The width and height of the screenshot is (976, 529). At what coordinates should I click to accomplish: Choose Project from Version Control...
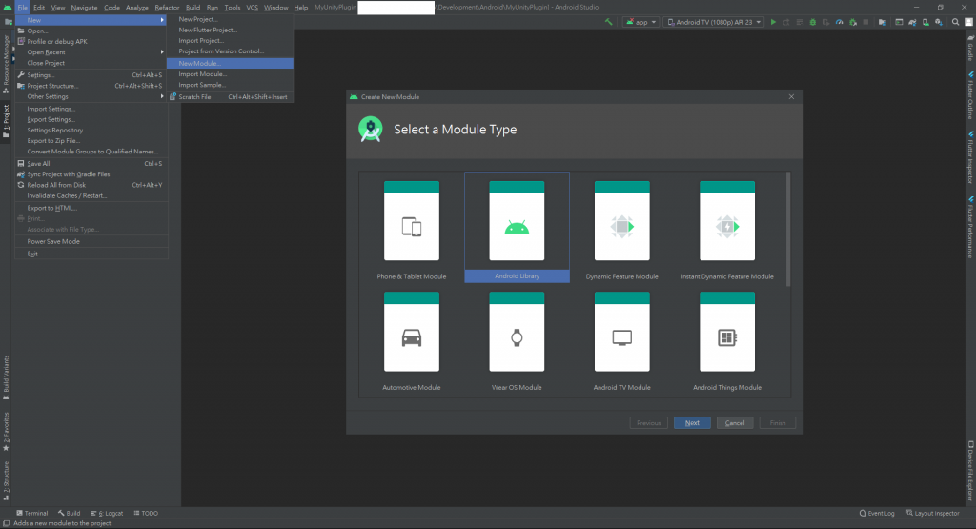pos(230,51)
